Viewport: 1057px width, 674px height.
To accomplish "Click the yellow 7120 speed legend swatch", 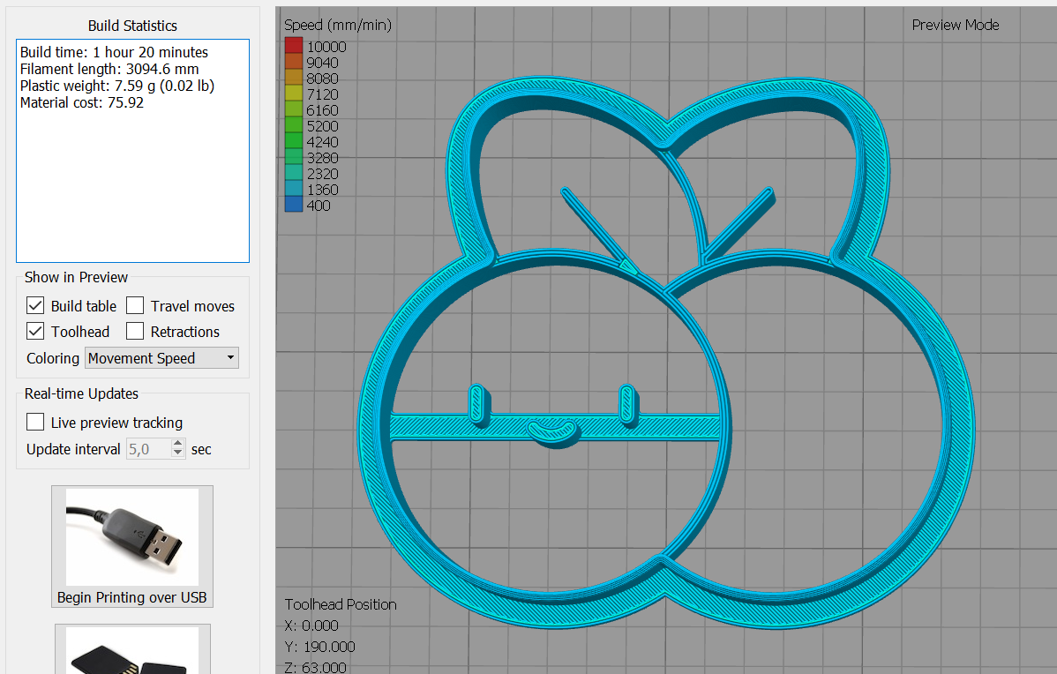I will (294, 94).
